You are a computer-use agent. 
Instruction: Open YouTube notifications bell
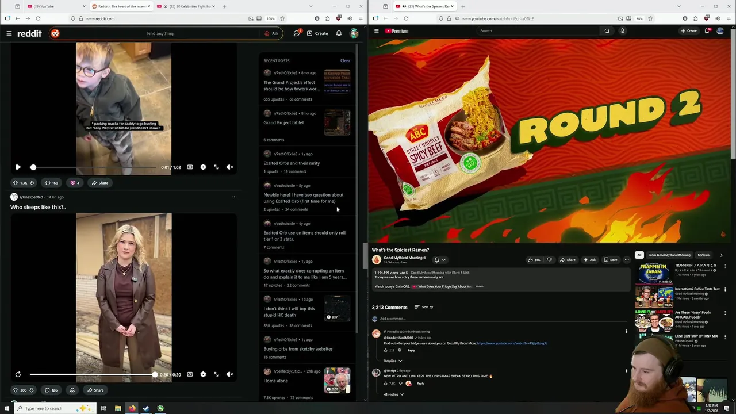click(x=707, y=31)
